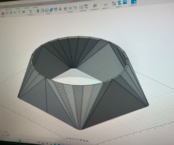174x145 pixels.
Task: Click the New Component icon in Assemble
Action: click(x=65, y=9)
